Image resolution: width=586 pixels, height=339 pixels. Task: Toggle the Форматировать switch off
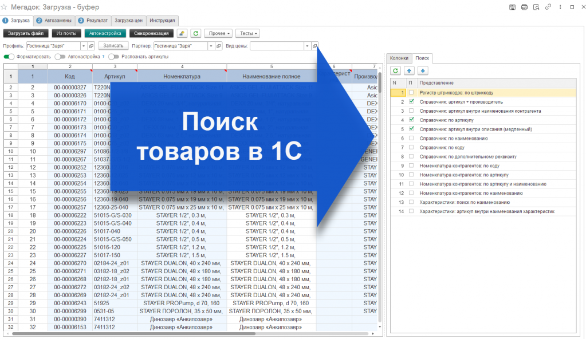pyautogui.click(x=9, y=57)
